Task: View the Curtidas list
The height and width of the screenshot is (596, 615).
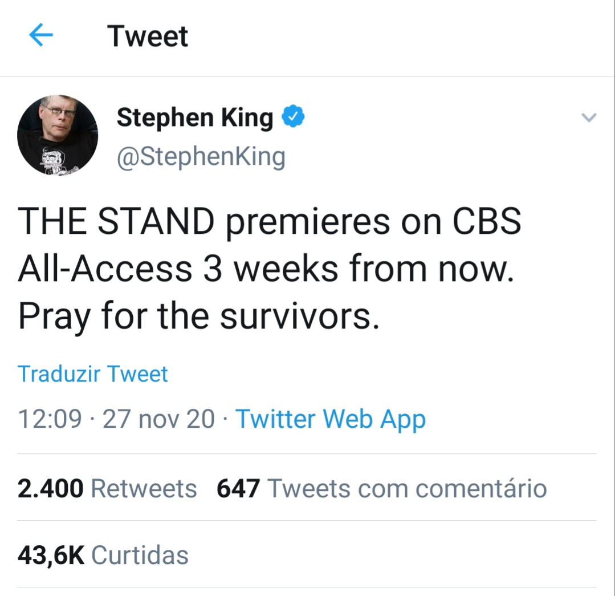Action: 140,555
